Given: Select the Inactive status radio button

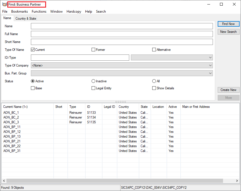Looking at the screenshot, I should click(94, 81).
